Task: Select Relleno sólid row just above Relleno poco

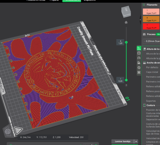Action: pyautogui.click(x=153, y=86)
